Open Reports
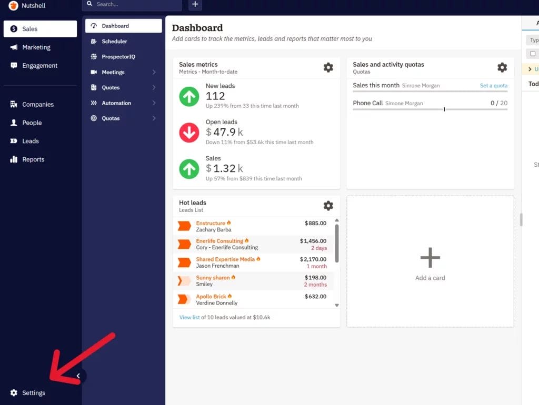 (x=32, y=159)
